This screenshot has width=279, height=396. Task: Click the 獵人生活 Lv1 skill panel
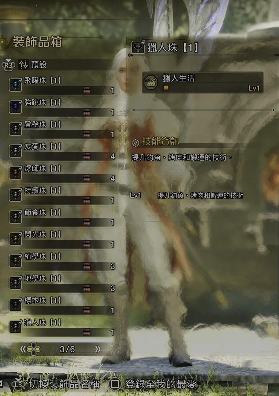(x=203, y=82)
